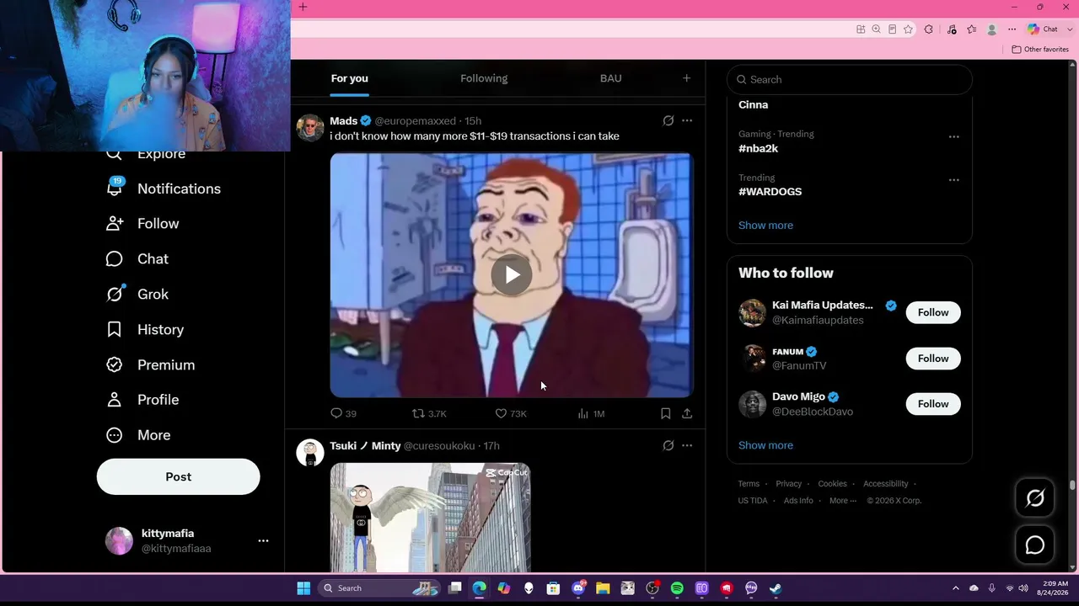Open Premium from the left sidebar

click(150, 365)
